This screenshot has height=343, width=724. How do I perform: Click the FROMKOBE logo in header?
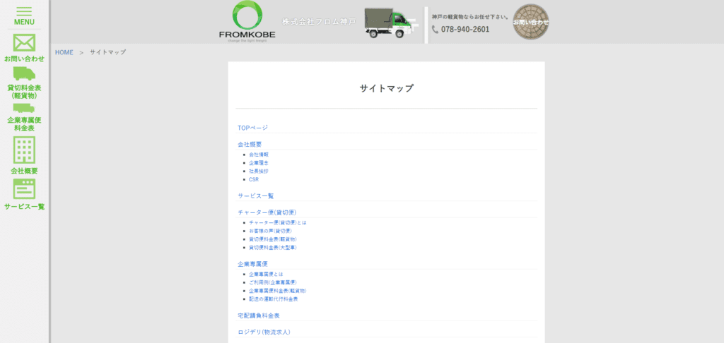tap(247, 22)
